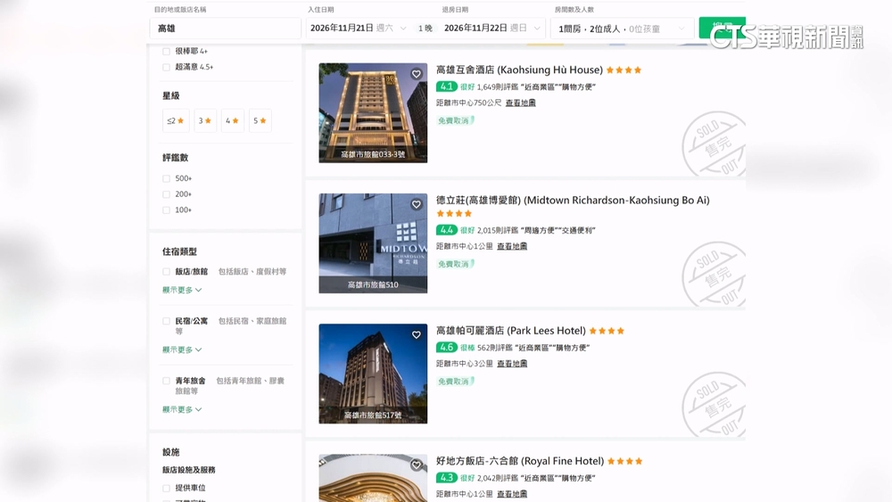Viewport: 892px width, 502px height.
Task: Click the 1,649則評鑑 review count
Action: (498, 87)
